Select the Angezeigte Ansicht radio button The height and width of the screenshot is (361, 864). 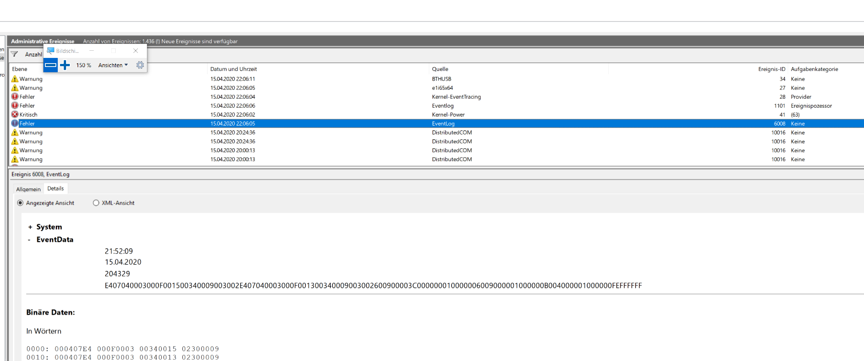pos(20,203)
